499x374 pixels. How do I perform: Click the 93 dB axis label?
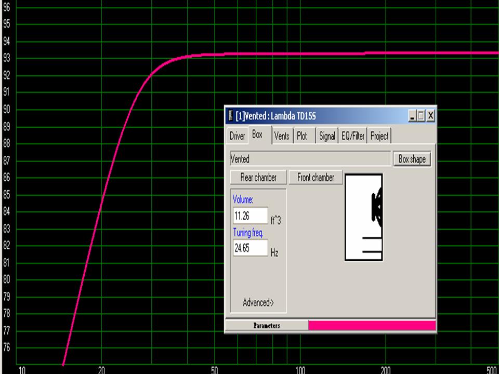[x=6, y=58]
